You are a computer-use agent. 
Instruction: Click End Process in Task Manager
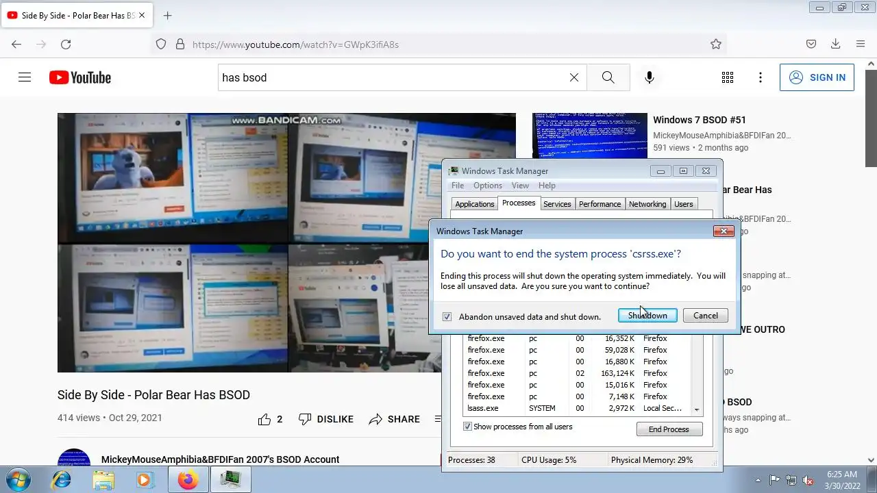[x=669, y=429]
